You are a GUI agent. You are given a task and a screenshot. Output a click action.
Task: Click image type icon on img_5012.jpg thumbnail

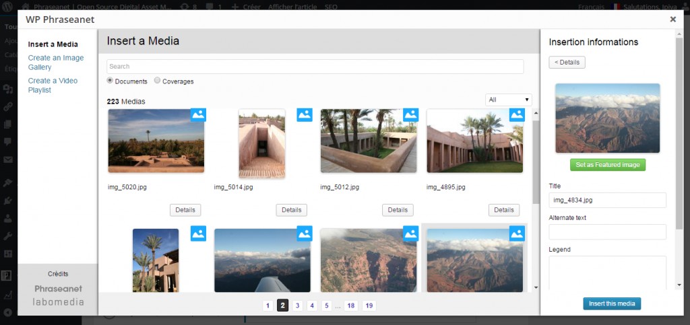point(410,114)
